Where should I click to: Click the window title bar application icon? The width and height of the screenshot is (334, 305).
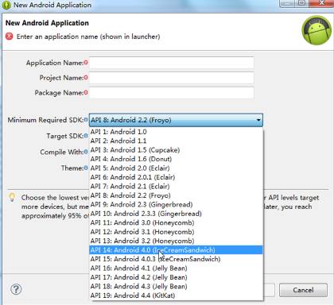point(6,5)
